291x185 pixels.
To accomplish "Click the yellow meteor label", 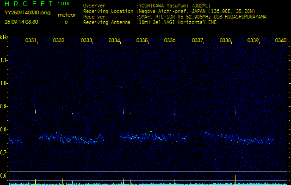I will 66,15.
